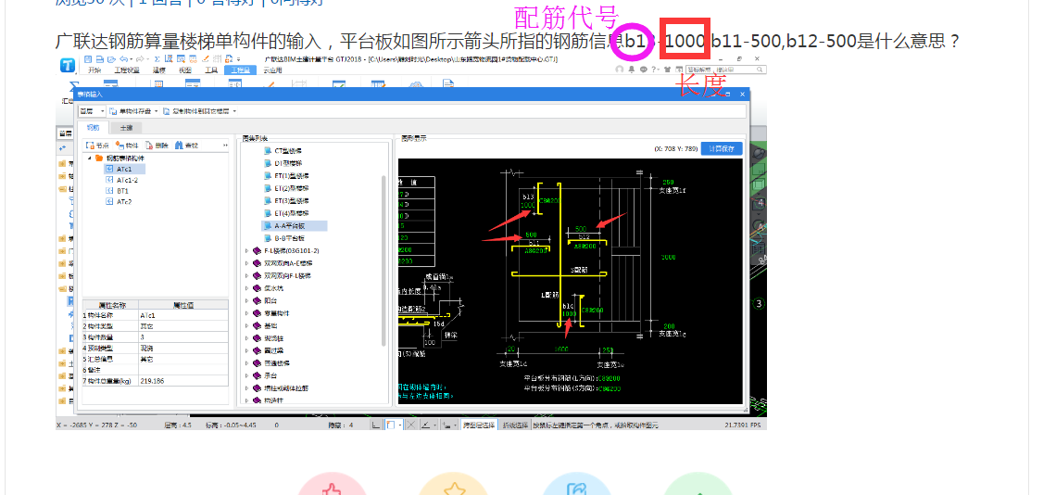Click the 构件数量 value cell showing 3
This screenshot has width=1056, height=495.
(182, 336)
